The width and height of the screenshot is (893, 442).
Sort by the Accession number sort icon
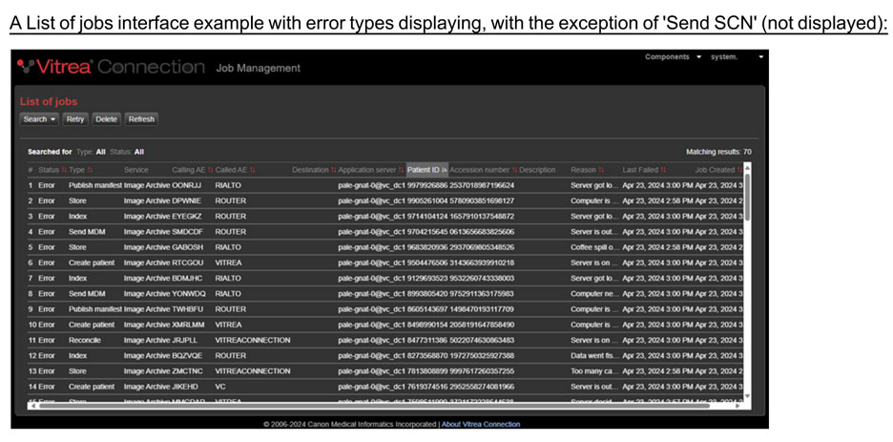pos(515,170)
